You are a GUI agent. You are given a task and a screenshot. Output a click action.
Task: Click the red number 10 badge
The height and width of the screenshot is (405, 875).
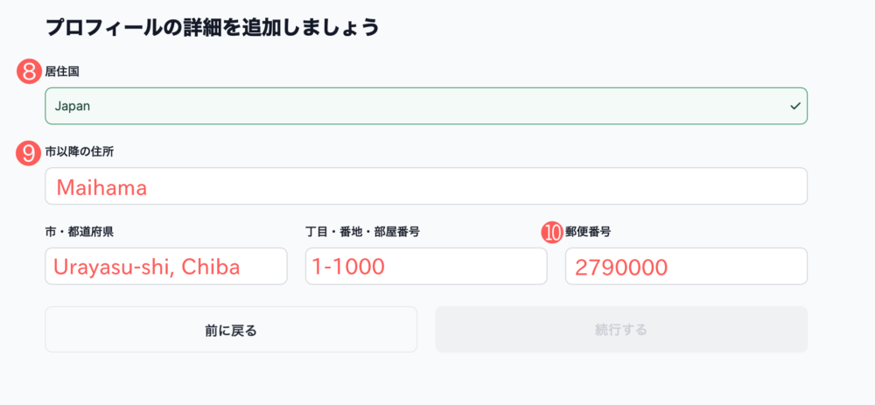click(552, 234)
